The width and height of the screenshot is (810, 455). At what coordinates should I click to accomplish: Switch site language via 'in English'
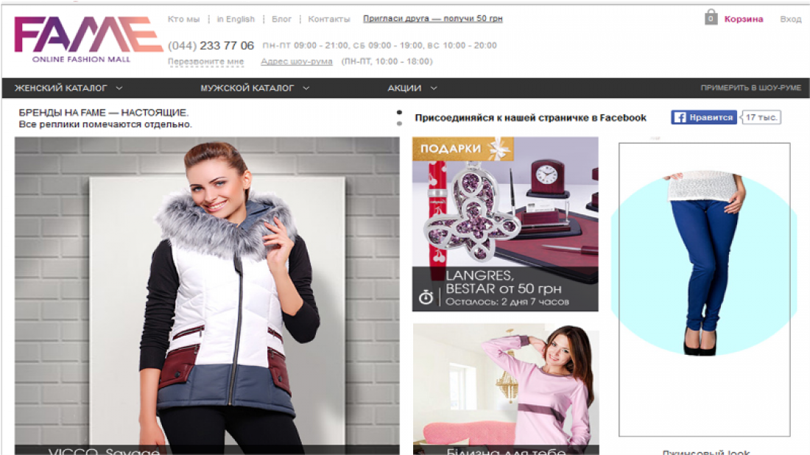click(x=236, y=19)
